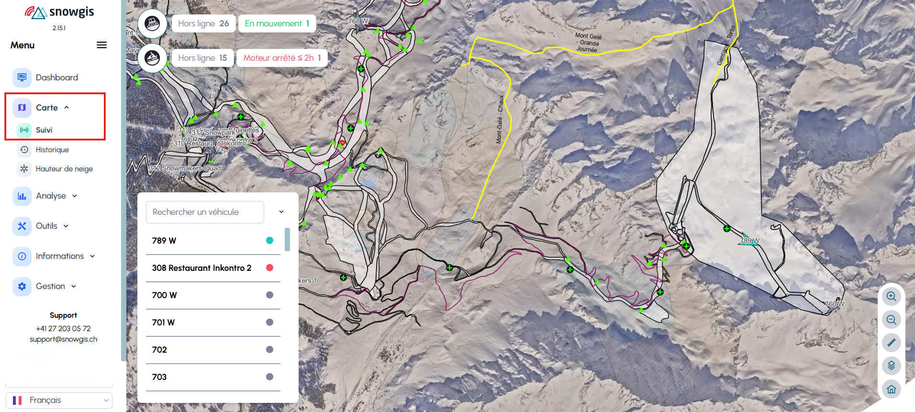This screenshot has width=915, height=412.
Task: Click the Rechercher un véhicule field
Action: [205, 212]
